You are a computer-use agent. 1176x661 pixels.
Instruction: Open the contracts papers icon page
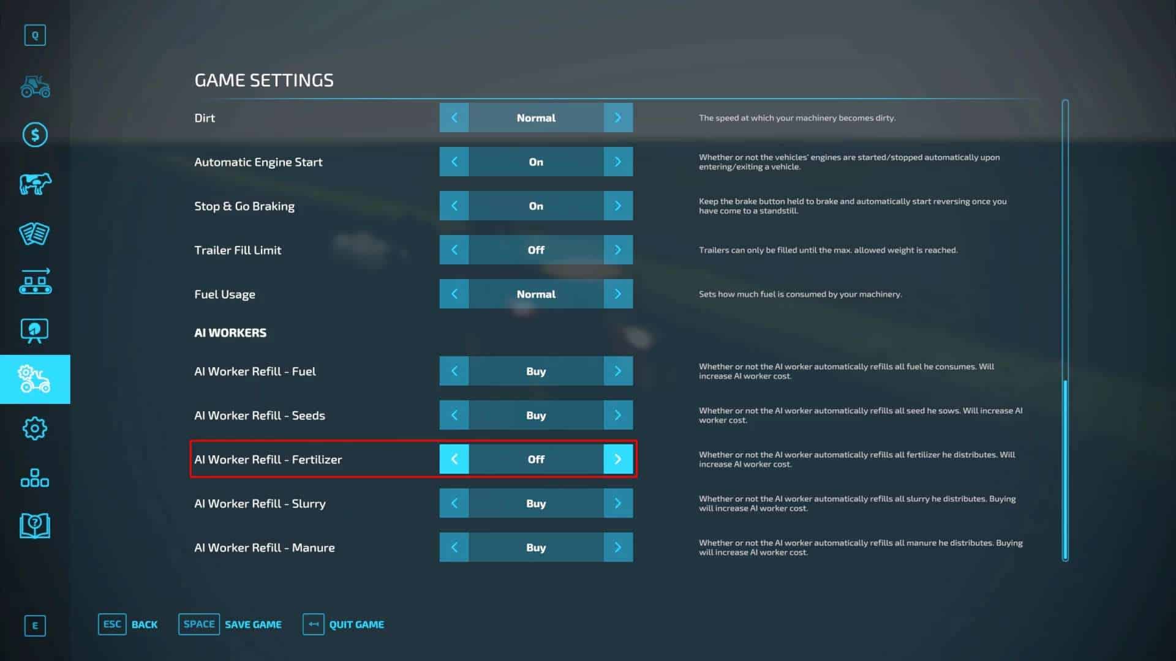pos(35,233)
